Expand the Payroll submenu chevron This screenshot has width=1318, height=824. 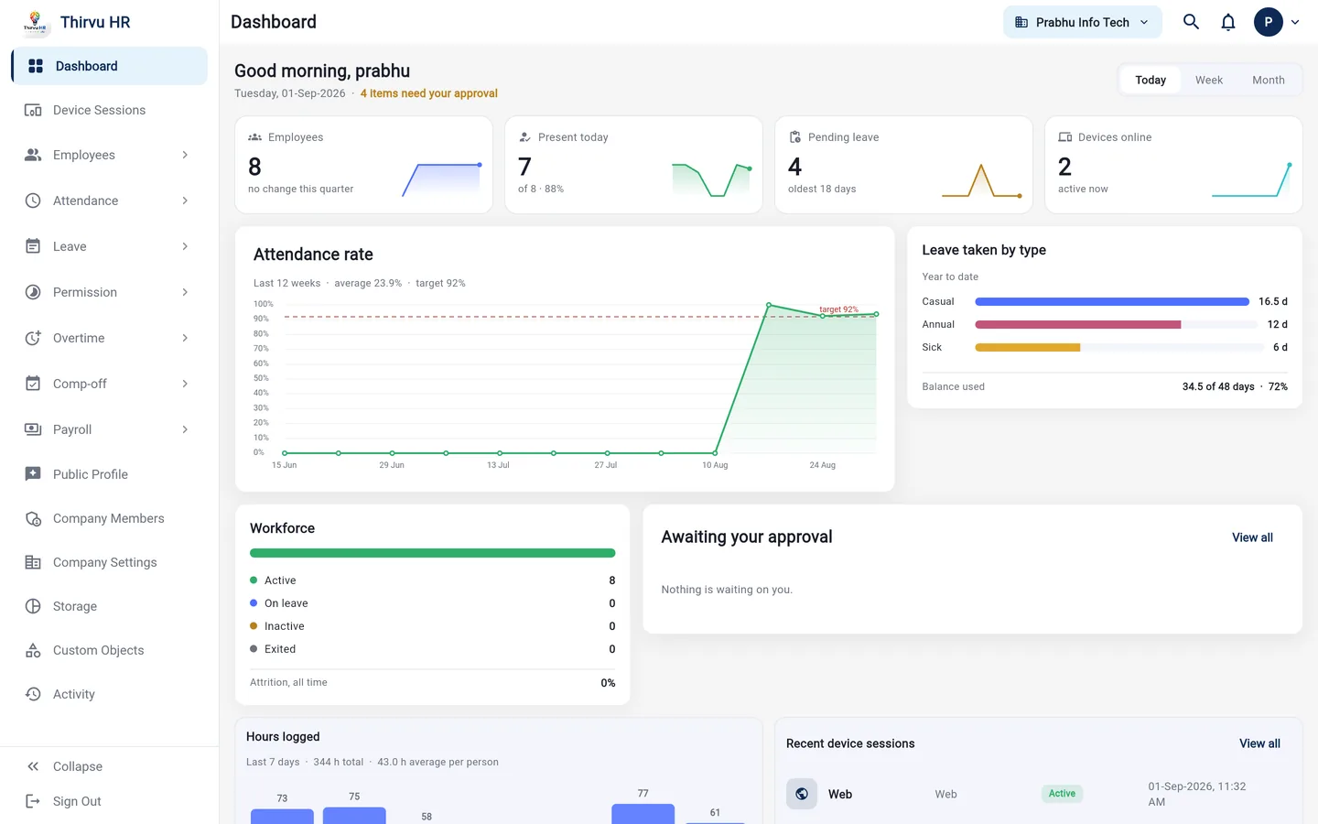pos(185,429)
